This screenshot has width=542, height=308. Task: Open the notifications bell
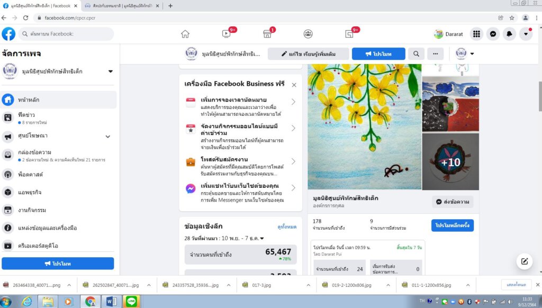click(509, 33)
